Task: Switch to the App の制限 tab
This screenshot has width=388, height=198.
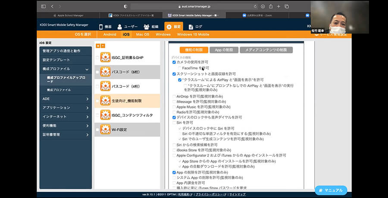Action: pos(224,50)
